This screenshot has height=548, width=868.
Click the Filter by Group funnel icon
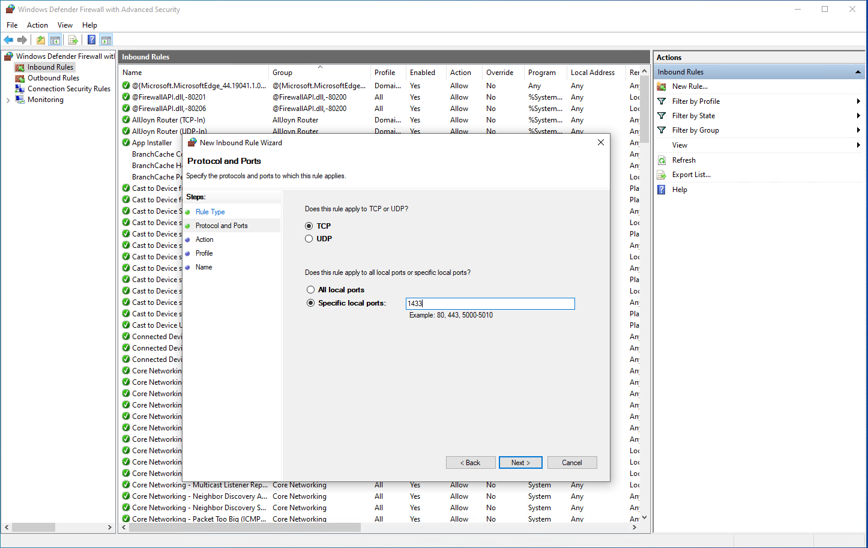click(x=662, y=130)
